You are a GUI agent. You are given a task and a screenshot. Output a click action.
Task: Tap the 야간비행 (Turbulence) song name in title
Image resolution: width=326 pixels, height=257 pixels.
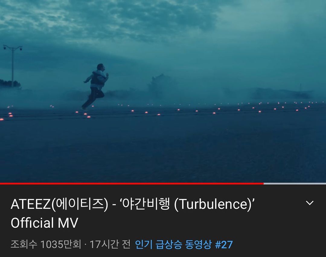[187, 204]
